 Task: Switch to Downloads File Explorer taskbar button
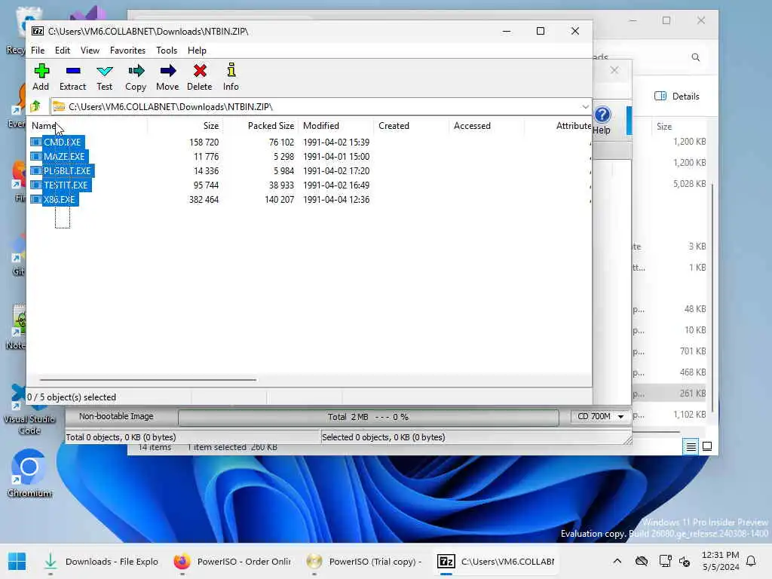(x=101, y=561)
